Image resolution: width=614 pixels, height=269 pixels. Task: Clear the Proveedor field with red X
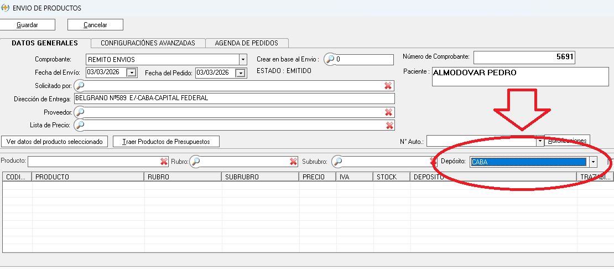(x=388, y=112)
